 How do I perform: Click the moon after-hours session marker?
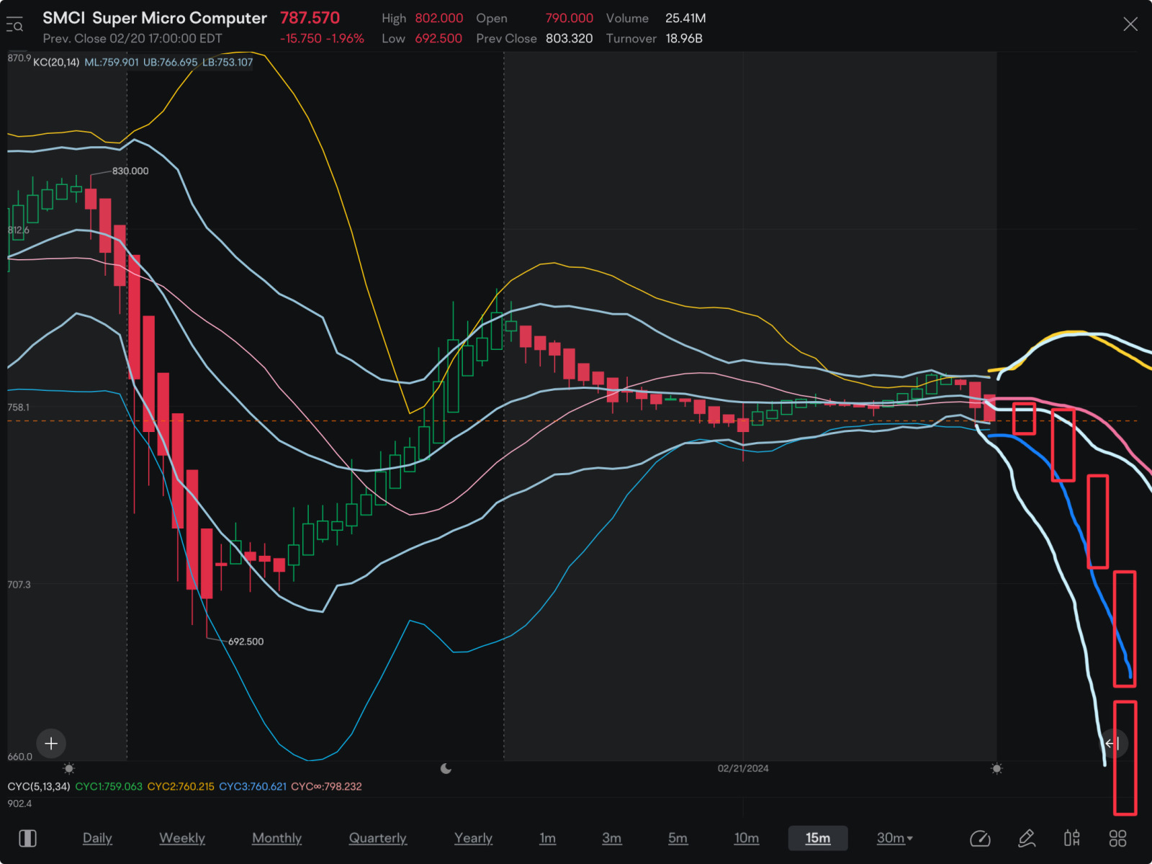tap(446, 768)
